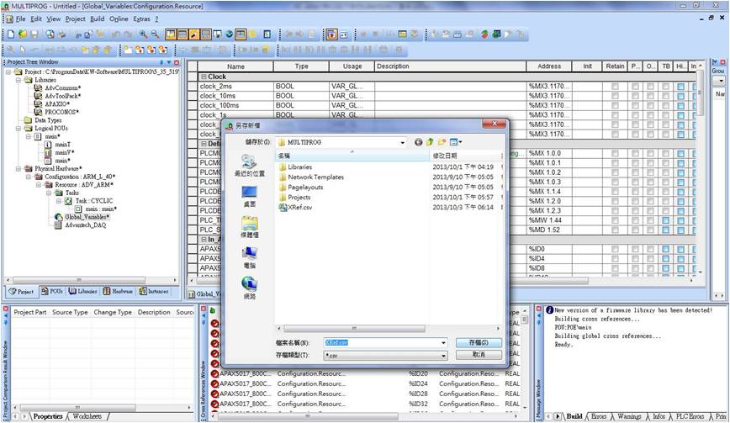This screenshot has width=730, height=423.
Task: Click the Zoom Out magnifier icon
Action: pos(155,34)
